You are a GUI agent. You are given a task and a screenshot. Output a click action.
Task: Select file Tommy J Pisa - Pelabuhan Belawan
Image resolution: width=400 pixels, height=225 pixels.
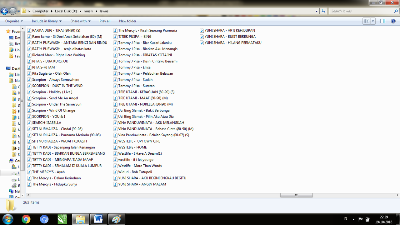click(146, 73)
